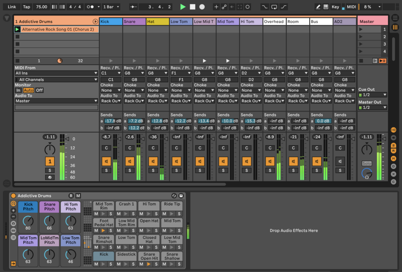Enable the Draw Mode pencil icon
Screen dimensions: 402x272
[318, 7]
